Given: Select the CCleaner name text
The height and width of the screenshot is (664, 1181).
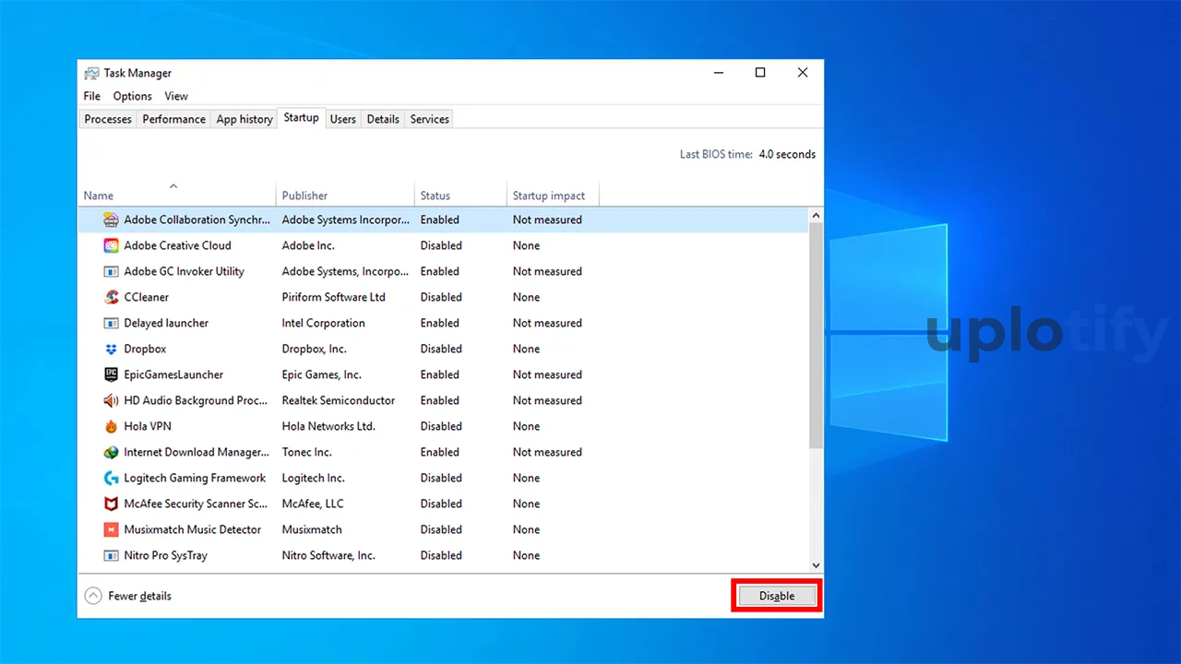Looking at the screenshot, I should 146,297.
